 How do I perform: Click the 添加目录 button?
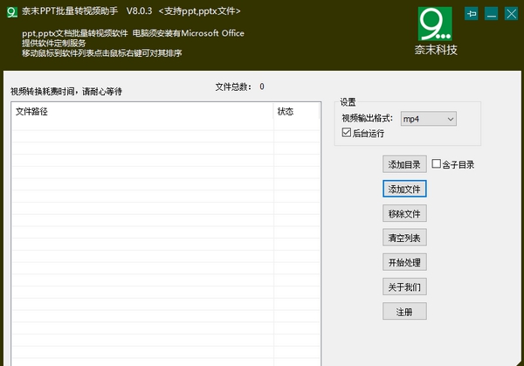click(404, 164)
